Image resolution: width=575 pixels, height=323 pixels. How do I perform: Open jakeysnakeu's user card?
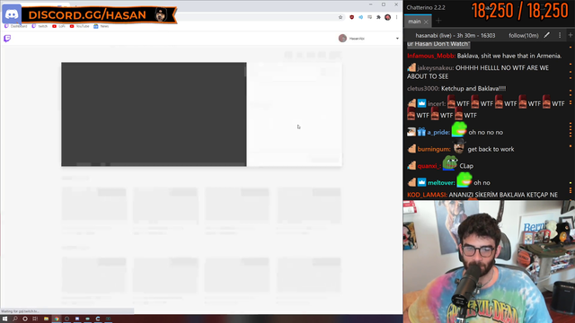[436, 68]
